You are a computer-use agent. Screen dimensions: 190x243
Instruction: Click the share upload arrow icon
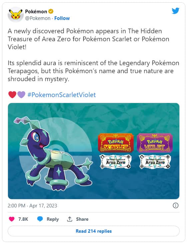pyautogui.click(x=70, y=219)
